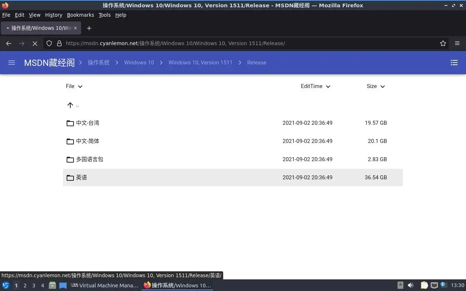Click the 36.54 GB size value
The width and height of the screenshot is (466, 291).
coord(376,178)
